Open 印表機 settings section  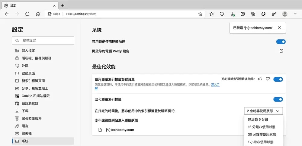click(x=43, y=134)
